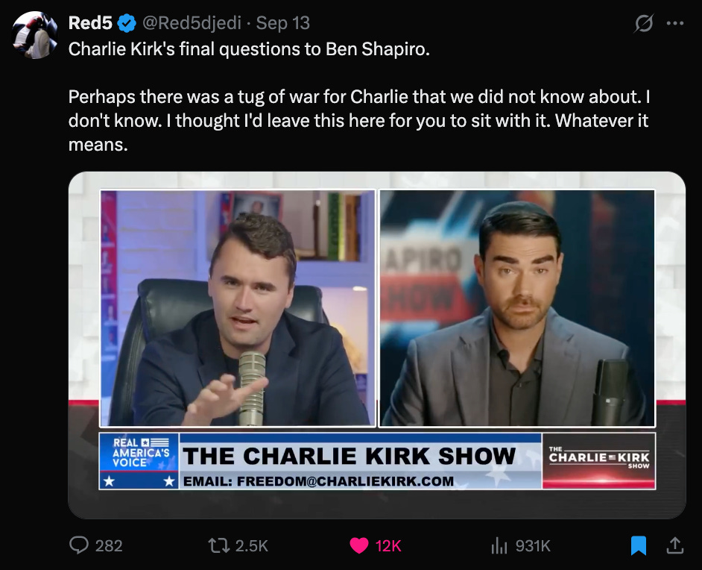Image resolution: width=702 pixels, height=570 pixels.
Task: Click the share upload icon
Action: [674, 545]
